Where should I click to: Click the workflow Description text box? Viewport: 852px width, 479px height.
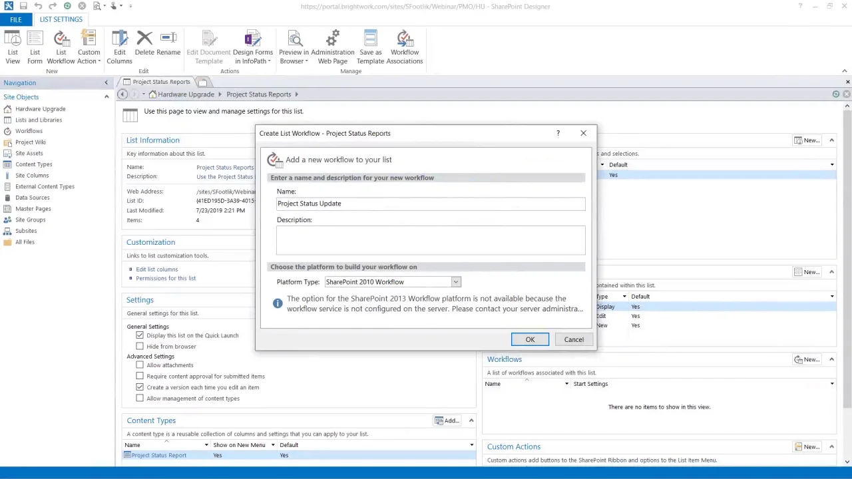[431, 239]
